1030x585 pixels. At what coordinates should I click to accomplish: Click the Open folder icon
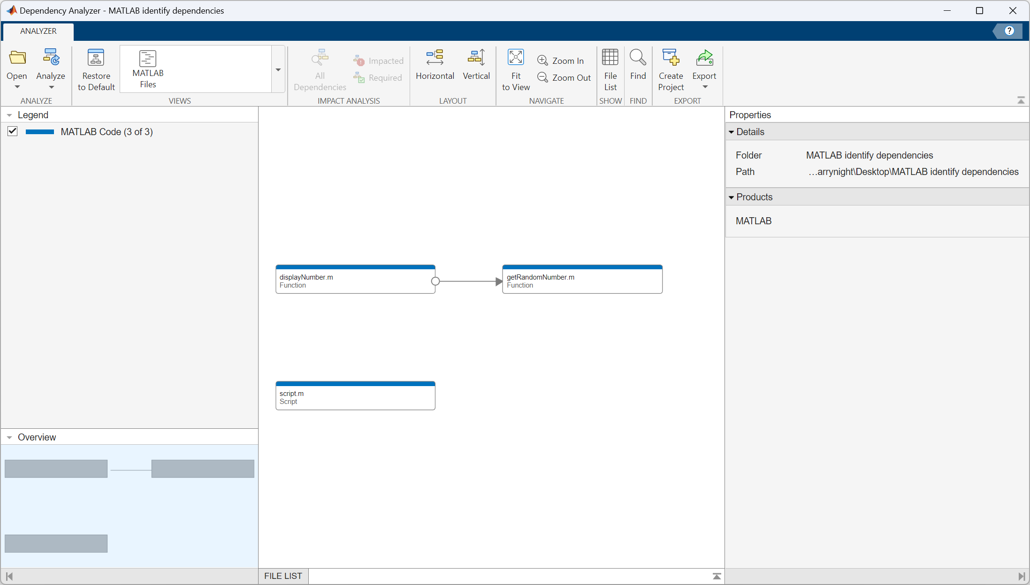coord(17,58)
